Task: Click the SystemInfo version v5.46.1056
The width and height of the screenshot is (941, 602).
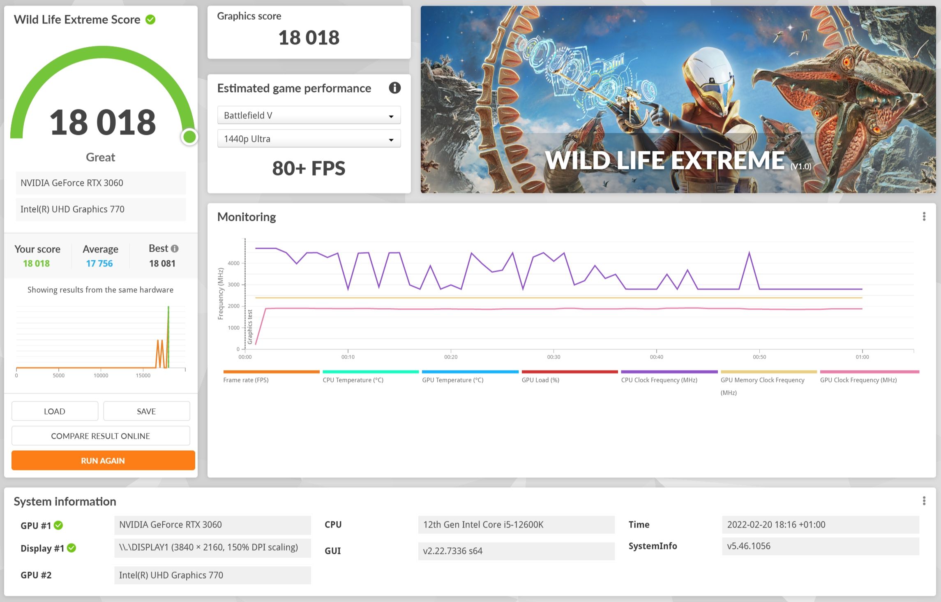Action: point(820,546)
